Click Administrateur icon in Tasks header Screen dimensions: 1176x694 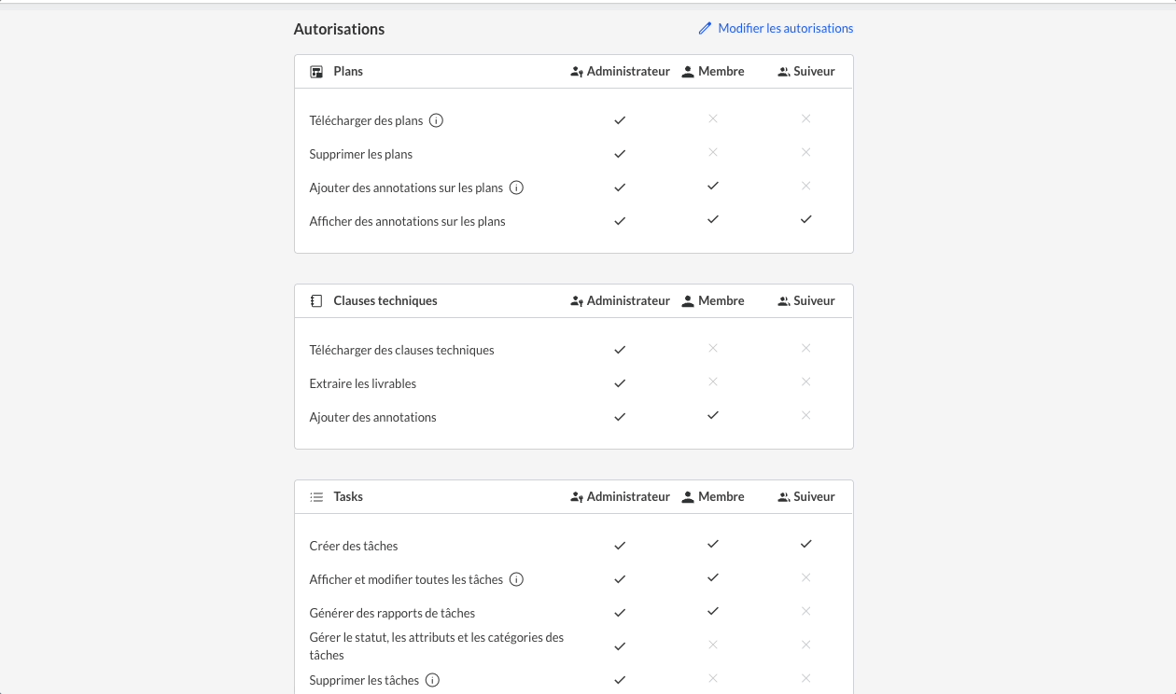click(577, 497)
